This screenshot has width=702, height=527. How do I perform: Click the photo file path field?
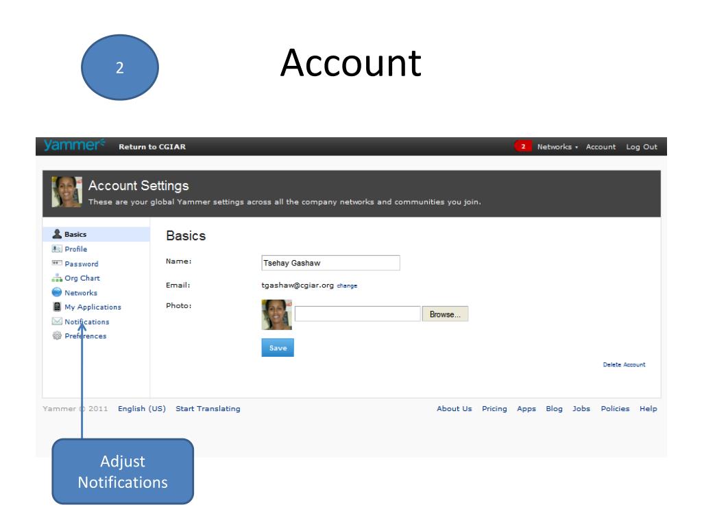(357, 314)
